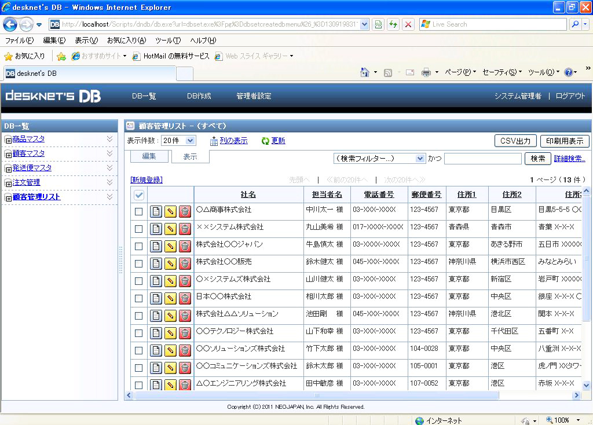Toggle the select-all checkbox in table header
Screen dimensions: 593x425
click(139, 195)
